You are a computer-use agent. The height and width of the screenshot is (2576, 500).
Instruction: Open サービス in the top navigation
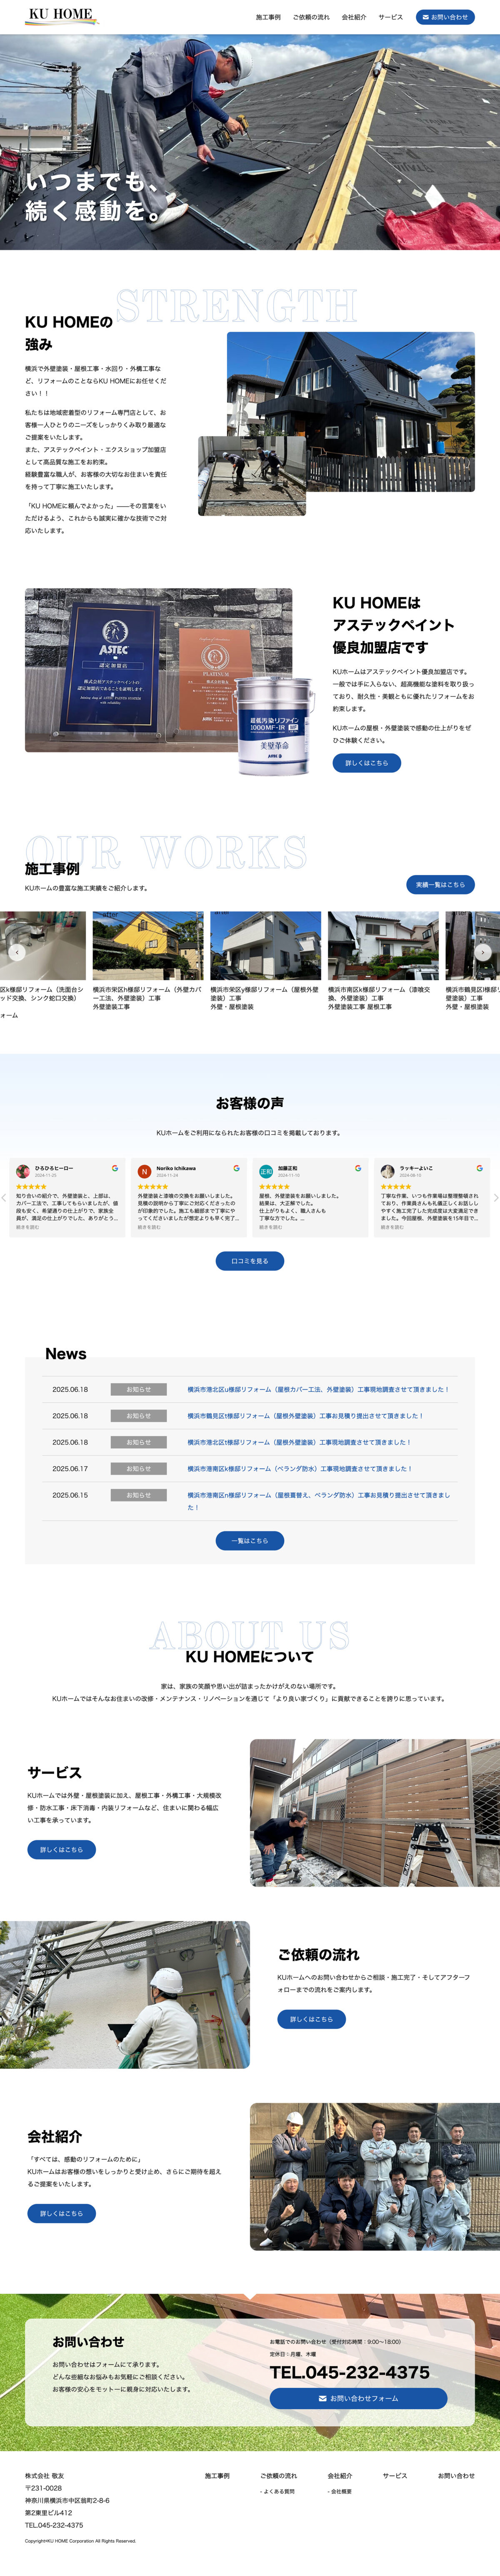[x=391, y=17]
